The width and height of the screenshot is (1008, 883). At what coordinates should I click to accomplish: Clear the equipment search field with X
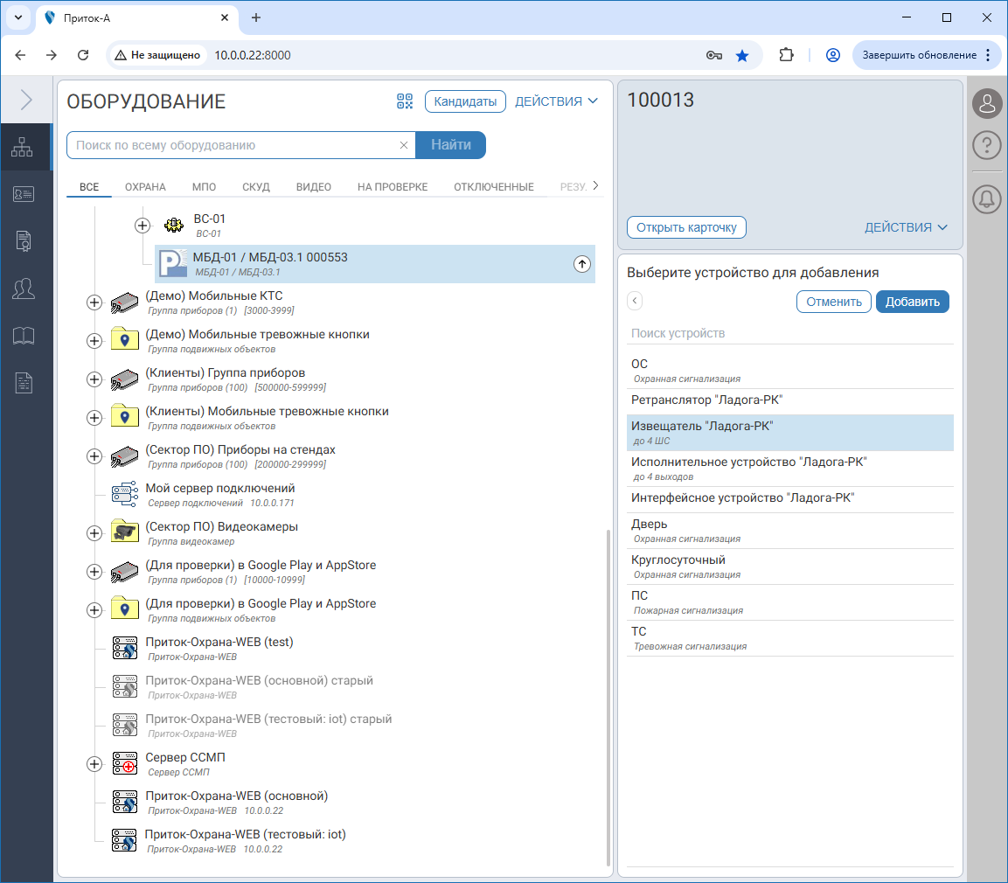pyautogui.click(x=404, y=146)
